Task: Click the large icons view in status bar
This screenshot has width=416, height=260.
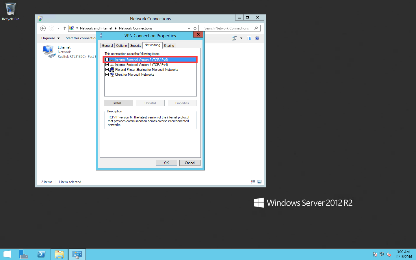Action: pos(259,182)
